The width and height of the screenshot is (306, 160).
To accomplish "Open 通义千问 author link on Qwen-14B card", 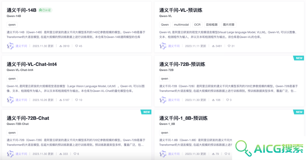I will (x=21, y=46).
